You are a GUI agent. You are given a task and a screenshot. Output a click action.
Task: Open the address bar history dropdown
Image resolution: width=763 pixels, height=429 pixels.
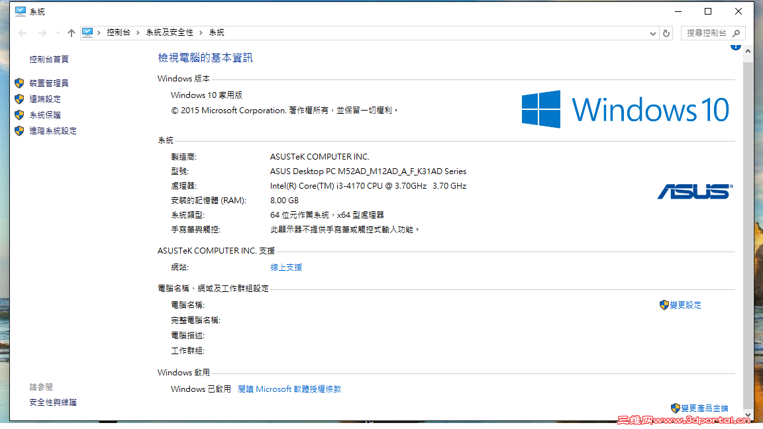[652, 34]
